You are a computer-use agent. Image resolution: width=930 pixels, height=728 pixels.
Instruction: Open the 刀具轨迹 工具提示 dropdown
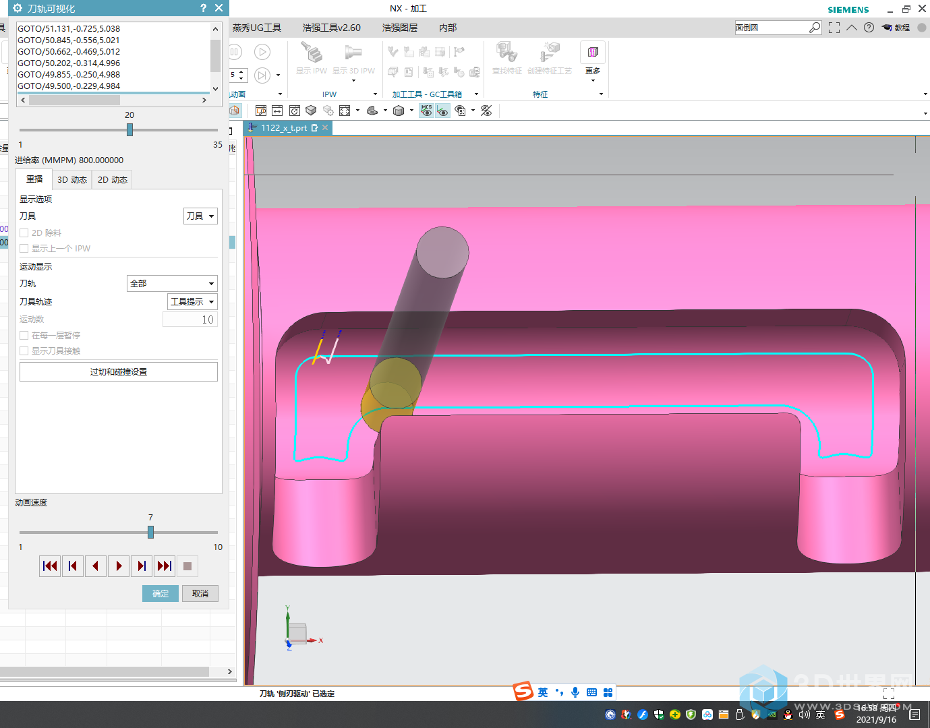(x=192, y=301)
